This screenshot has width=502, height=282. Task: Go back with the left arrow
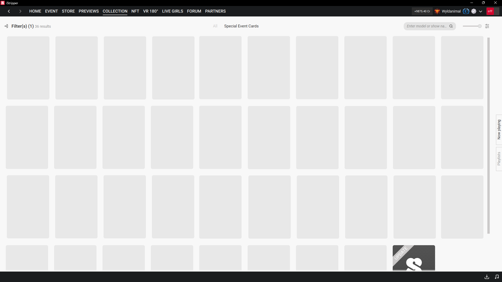coord(9,11)
